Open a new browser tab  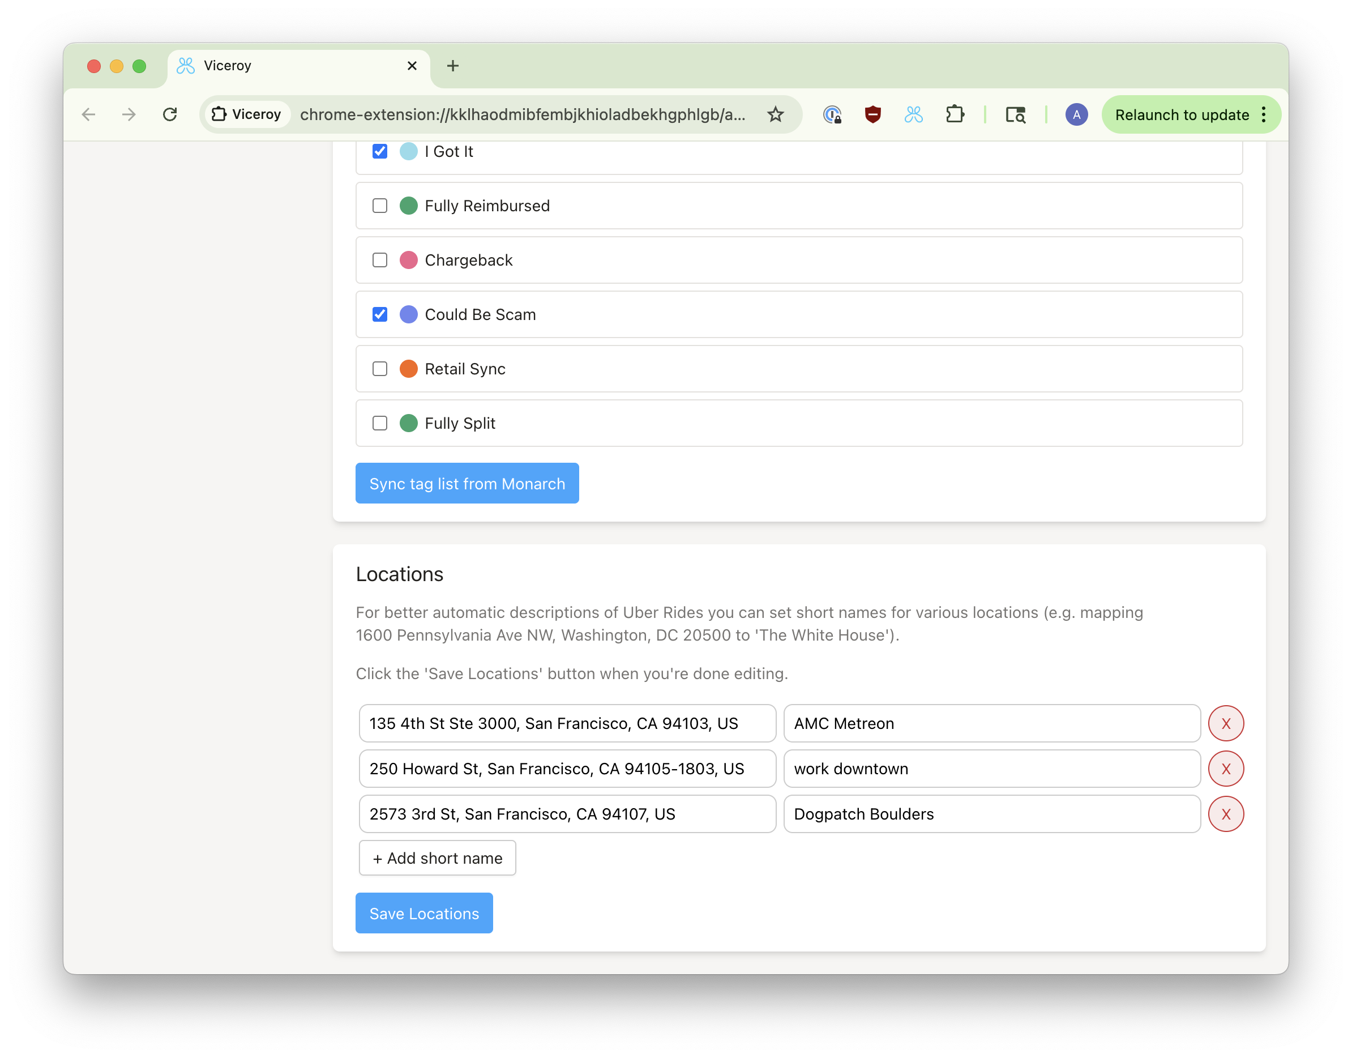pos(452,66)
